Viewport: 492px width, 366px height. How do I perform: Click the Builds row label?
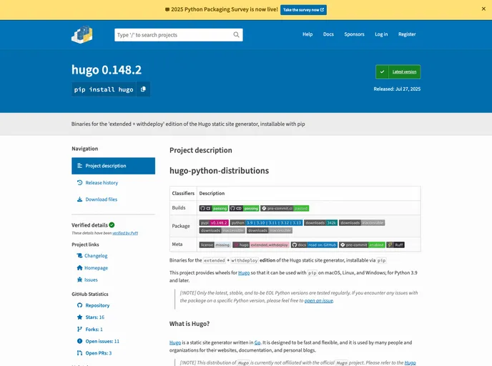179,207
